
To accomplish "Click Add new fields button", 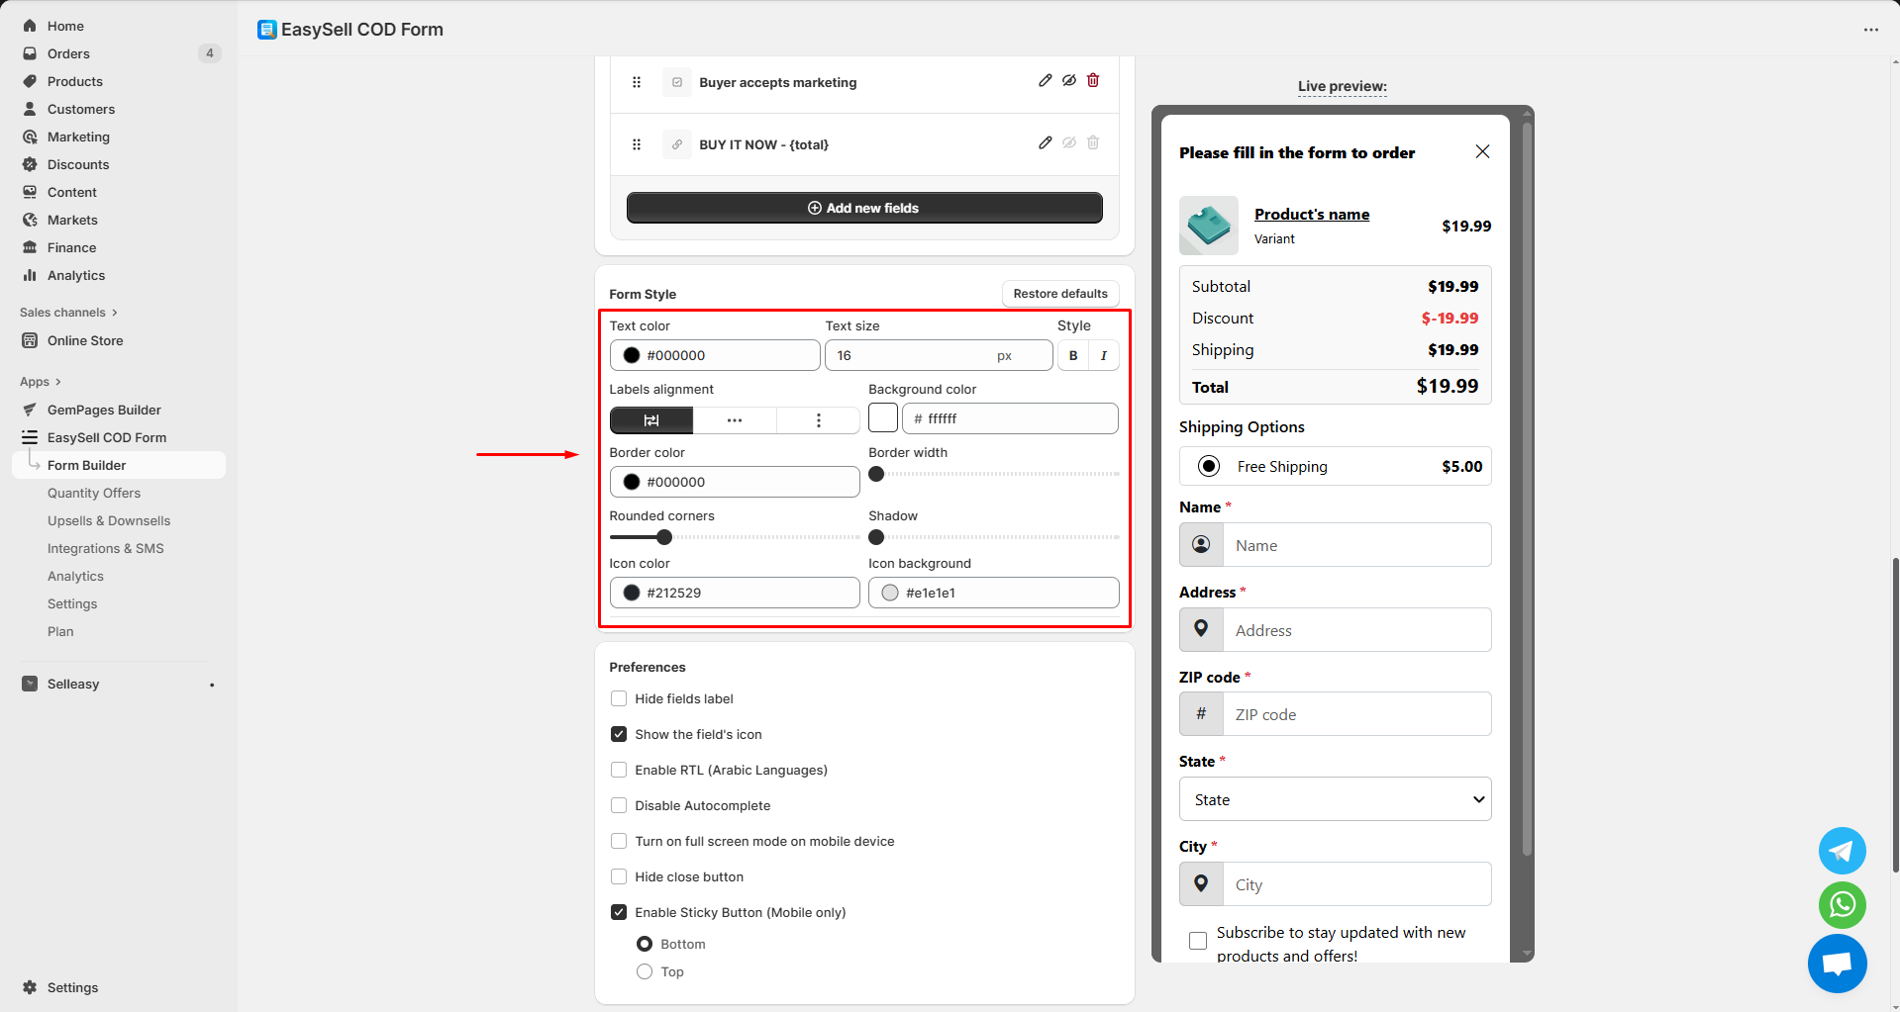I will point(863,208).
